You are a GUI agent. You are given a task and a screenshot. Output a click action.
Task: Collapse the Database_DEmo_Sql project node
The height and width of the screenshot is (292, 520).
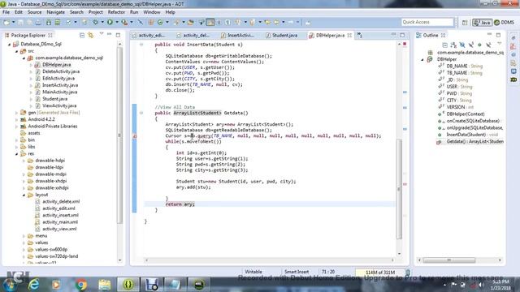tap(10, 44)
